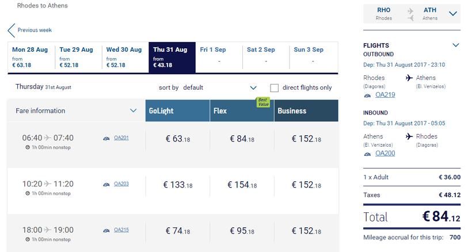Choose Flex fare €95.18 for 18:00 flight

click(242, 231)
